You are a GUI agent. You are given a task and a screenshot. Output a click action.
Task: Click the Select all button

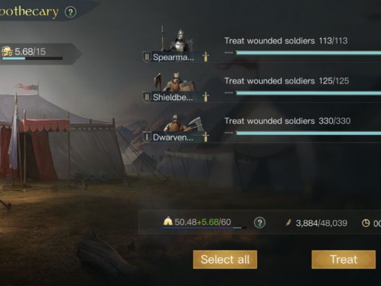(x=225, y=260)
